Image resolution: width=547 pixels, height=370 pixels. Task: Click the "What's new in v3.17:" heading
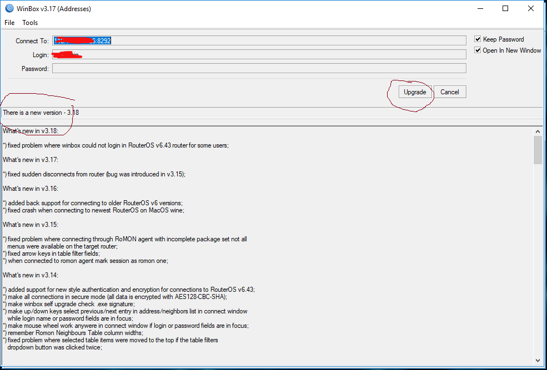(x=31, y=160)
